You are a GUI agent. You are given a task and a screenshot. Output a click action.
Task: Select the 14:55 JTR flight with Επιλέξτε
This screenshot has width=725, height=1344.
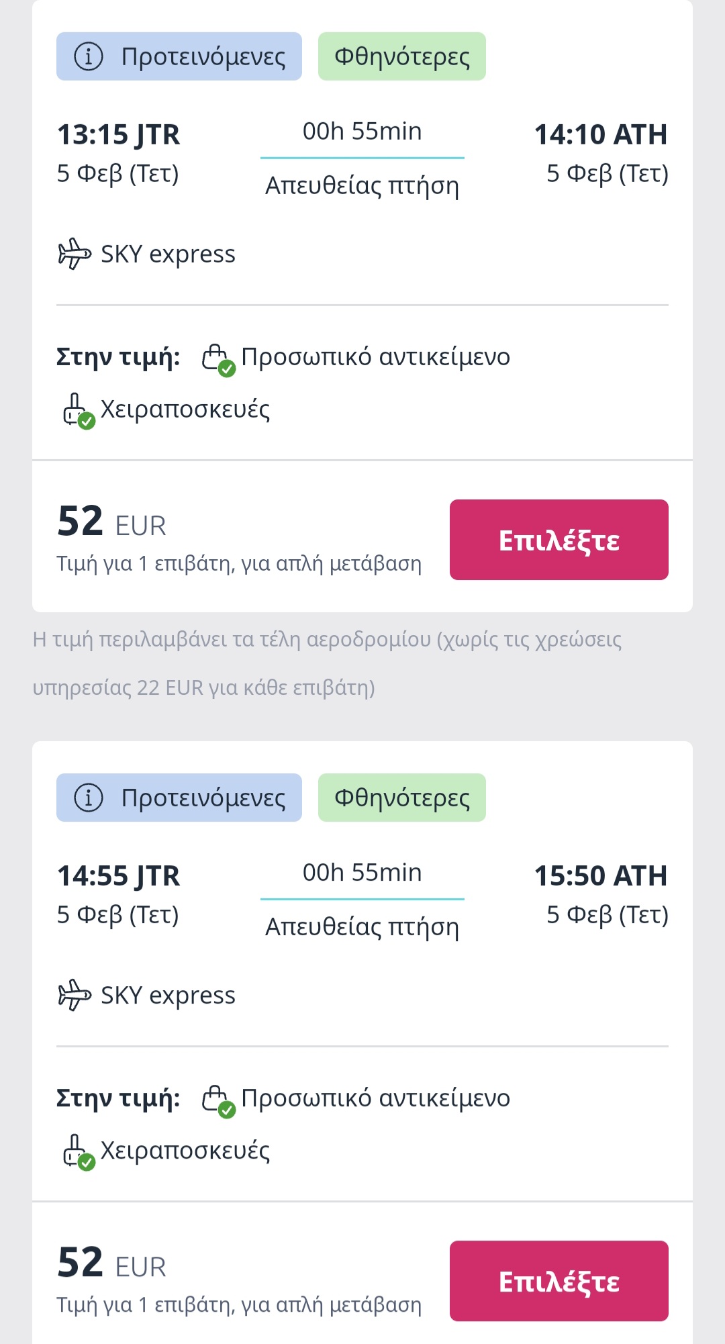(559, 1281)
